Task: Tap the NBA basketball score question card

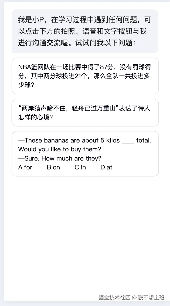Action: [85, 76]
